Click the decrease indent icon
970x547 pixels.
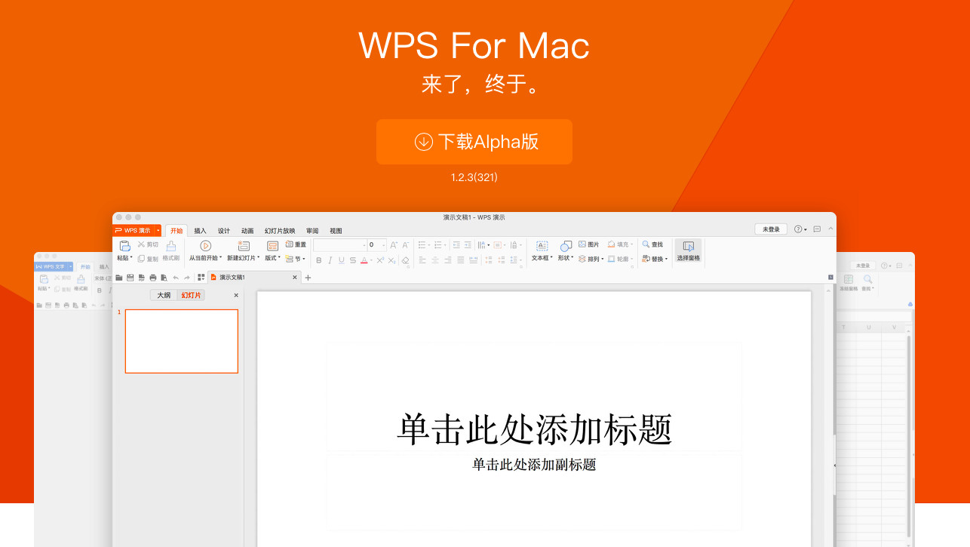pos(456,245)
